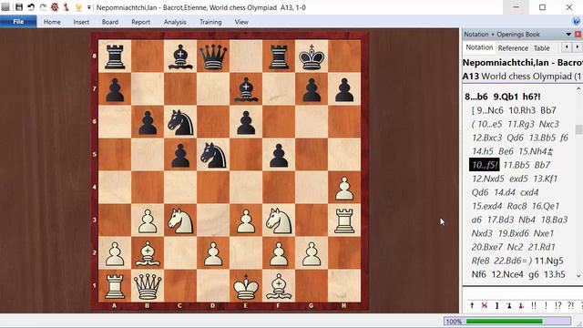Click the Save icon in quick access toolbar
Image resolution: width=583 pixels, height=328 pixels.
click(x=18, y=7)
